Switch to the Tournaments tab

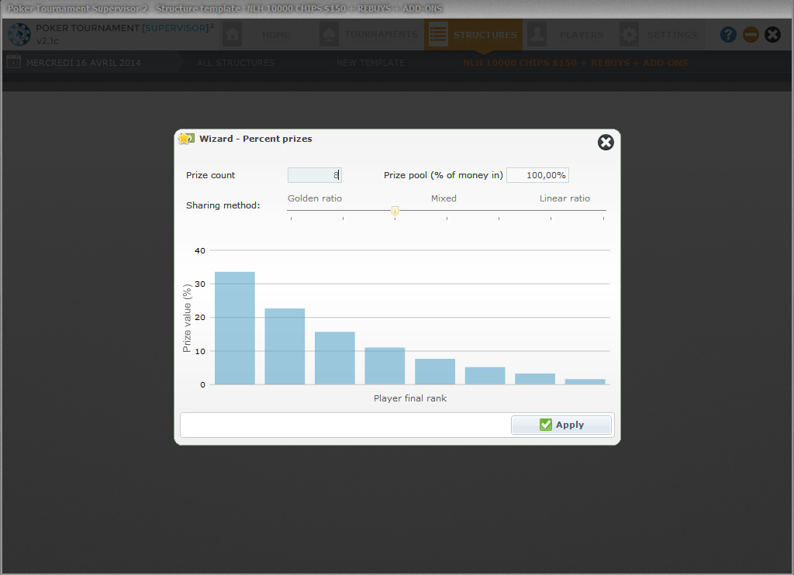[x=381, y=35]
